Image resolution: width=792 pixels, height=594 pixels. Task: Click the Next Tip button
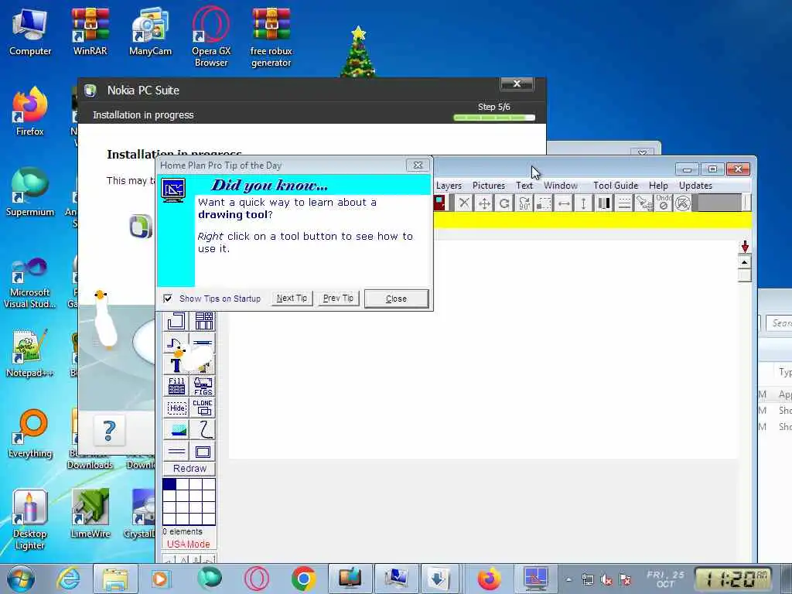click(x=292, y=298)
